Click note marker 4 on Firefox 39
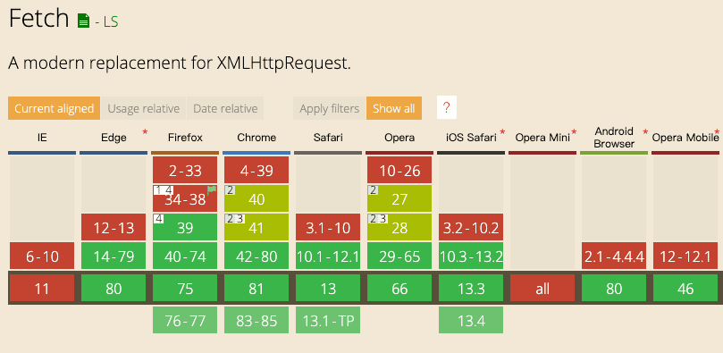The image size is (723, 353). point(158,218)
